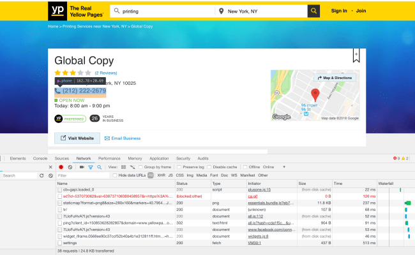
Task: Sort by Status column header
Action: pyautogui.click(x=193, y=184)
